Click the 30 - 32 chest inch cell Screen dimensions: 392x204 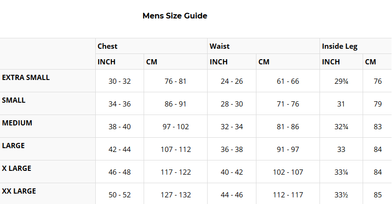tap(119, 81)
